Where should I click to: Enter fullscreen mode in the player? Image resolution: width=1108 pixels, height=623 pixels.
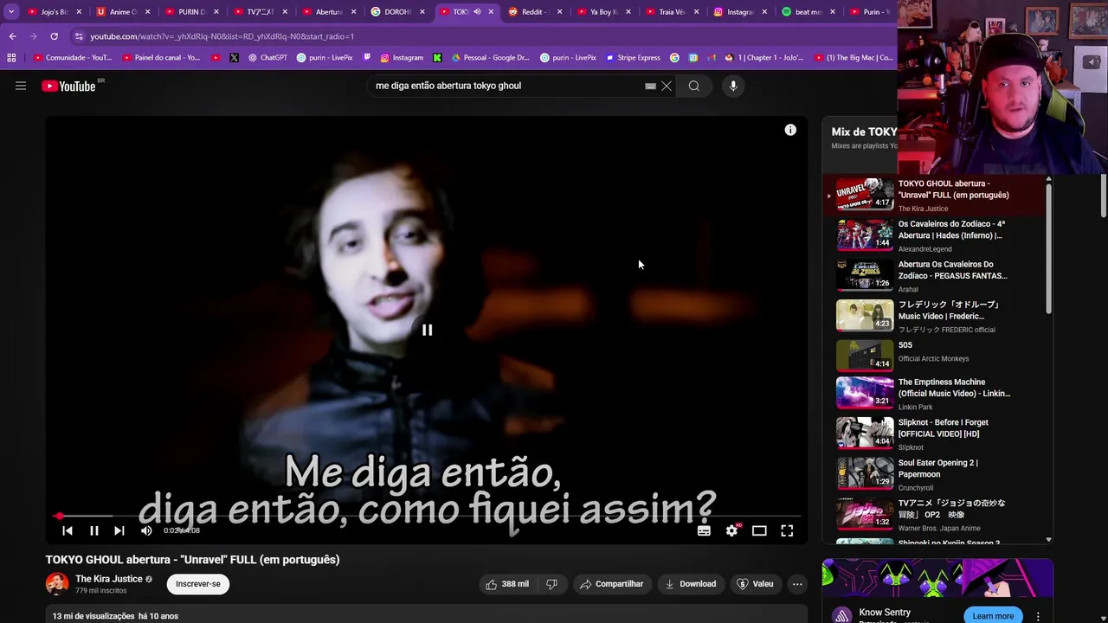(x=787, y=530)
